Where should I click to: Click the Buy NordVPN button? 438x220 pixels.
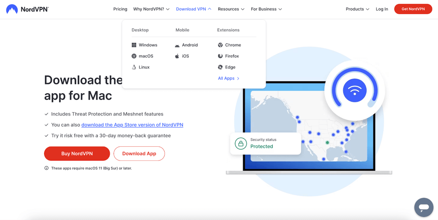(77, 154)
